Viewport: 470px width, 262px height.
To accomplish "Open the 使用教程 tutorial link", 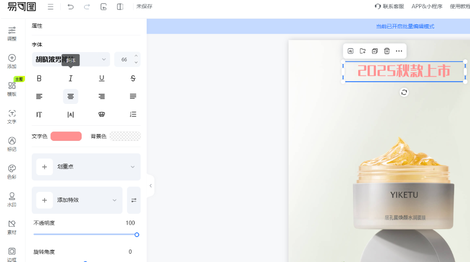I will pyautogui.click(x=460, y=6).
